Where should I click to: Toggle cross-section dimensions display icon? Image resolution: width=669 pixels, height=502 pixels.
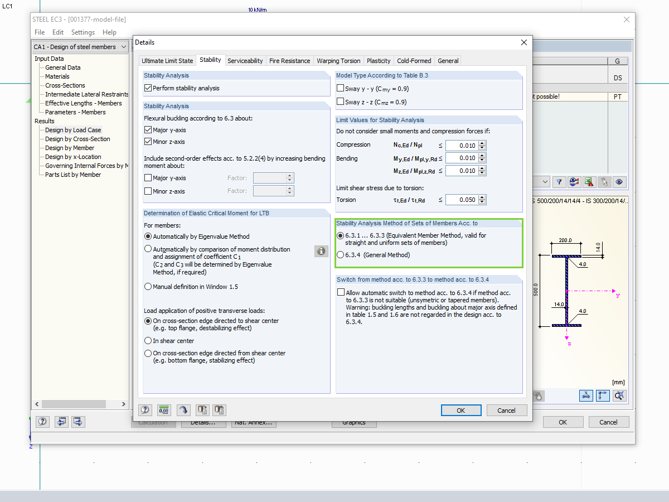tap(586, 395)
